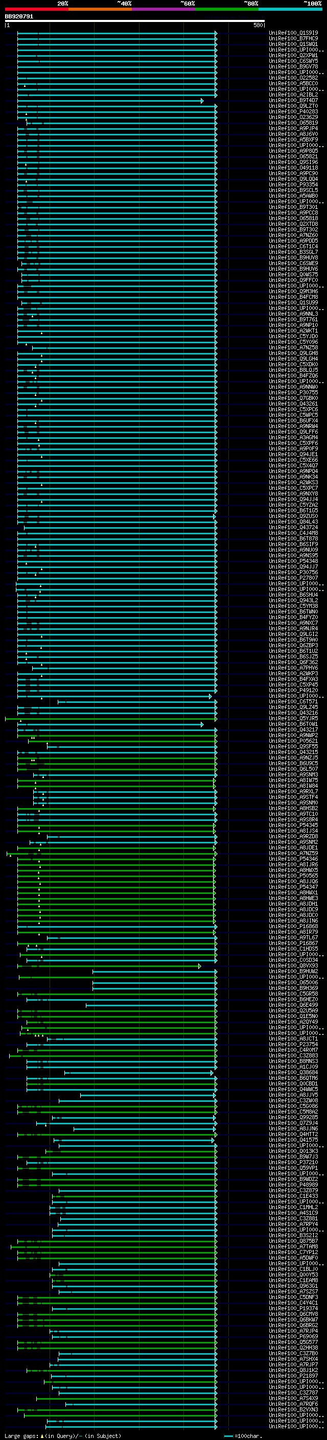Open hit UniRef100_B6T0W1
The width and height of the screenshot is (327, 1440).
[293, 724]
